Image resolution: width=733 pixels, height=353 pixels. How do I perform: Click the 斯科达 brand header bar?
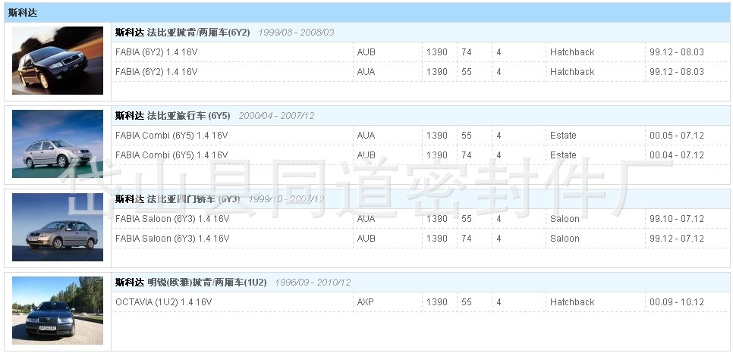coord(366,13)
